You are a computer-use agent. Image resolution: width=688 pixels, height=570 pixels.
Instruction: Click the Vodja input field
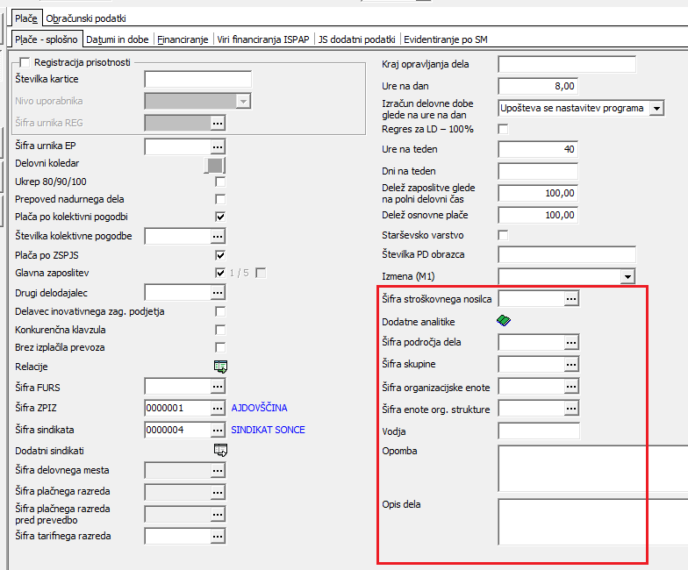539,431
